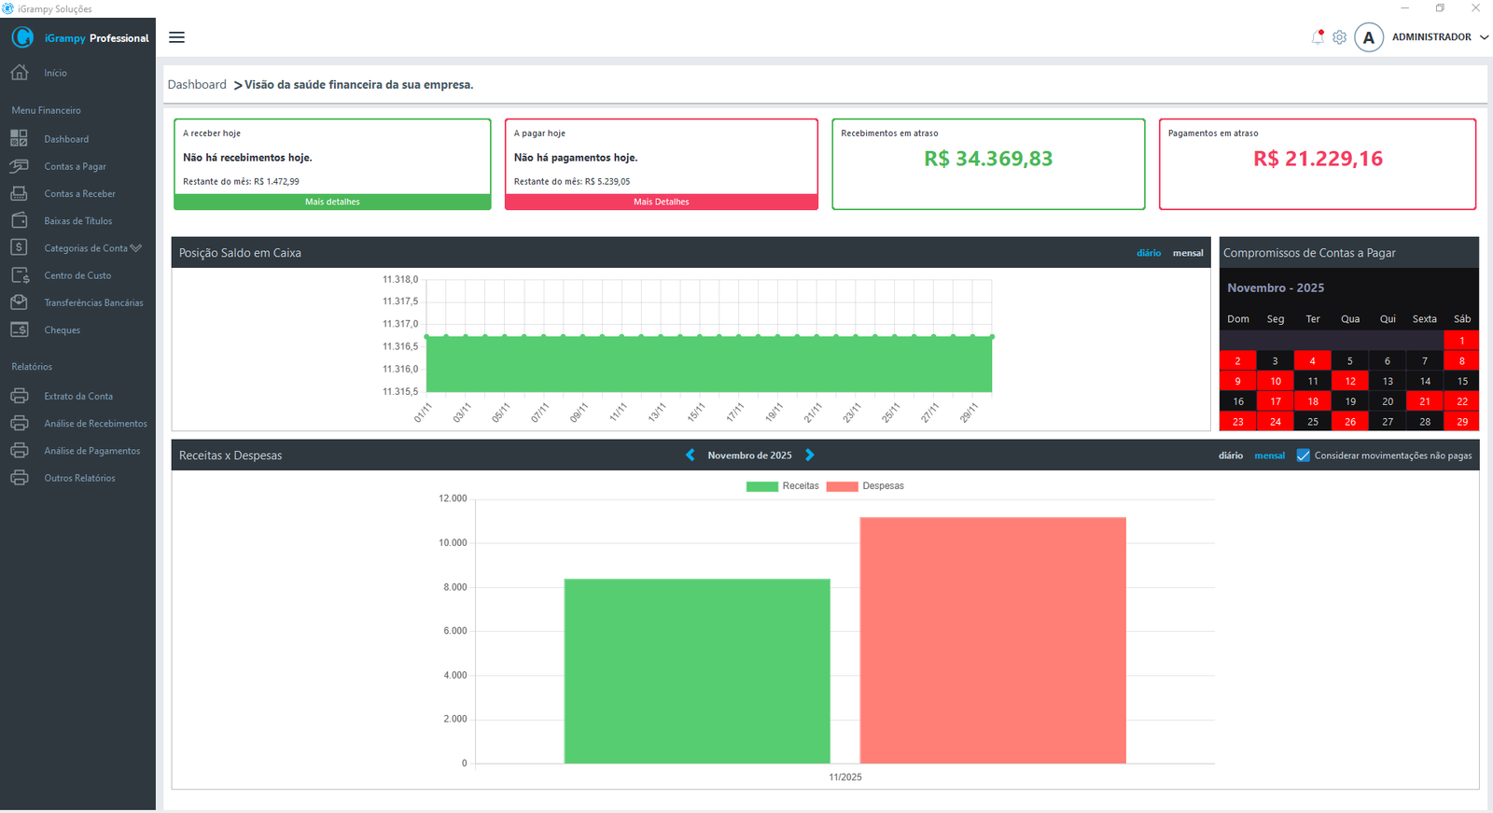Click the hamburger menu icon
Image resolution: width=1493 pixels, height=813 pixels.
176,37
